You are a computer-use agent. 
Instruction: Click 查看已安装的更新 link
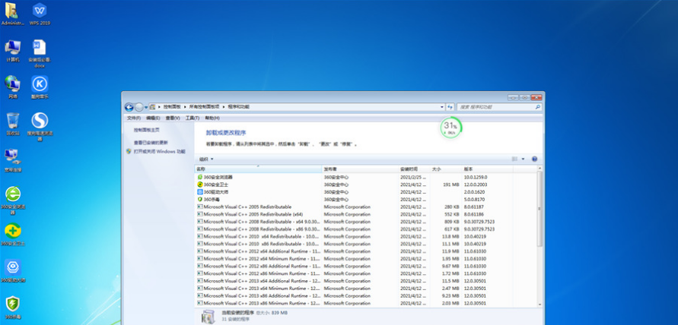(151, 142)
